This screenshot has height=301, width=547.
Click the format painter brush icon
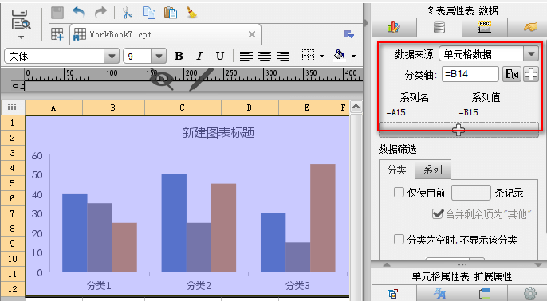191,13
